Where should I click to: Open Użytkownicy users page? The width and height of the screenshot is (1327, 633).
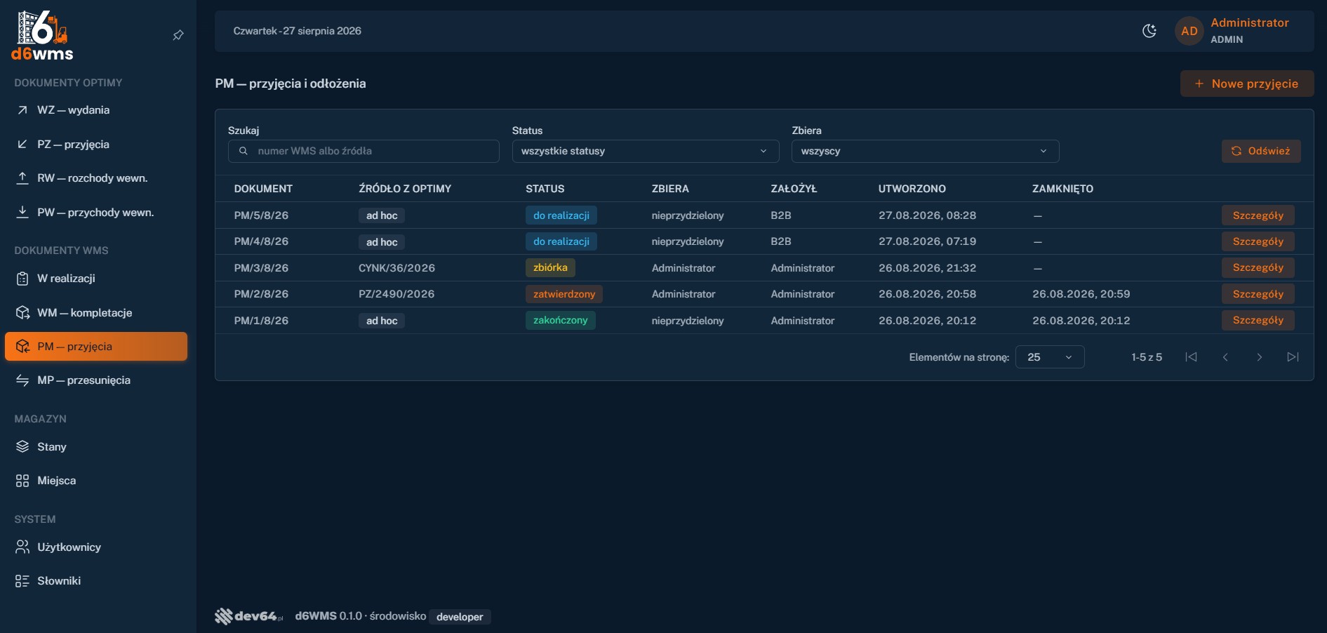(x=96, y=547)
